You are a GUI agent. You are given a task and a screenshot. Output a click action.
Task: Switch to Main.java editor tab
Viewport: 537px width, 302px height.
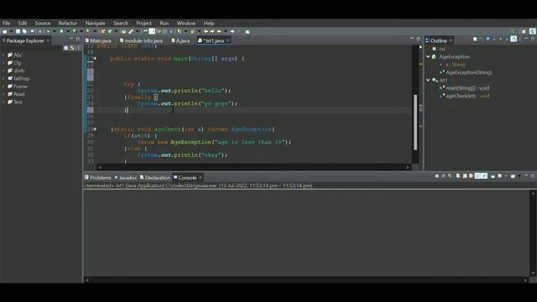[x=98, y=40]
